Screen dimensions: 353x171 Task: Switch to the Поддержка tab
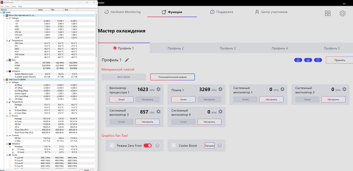[x=221, y=12]
